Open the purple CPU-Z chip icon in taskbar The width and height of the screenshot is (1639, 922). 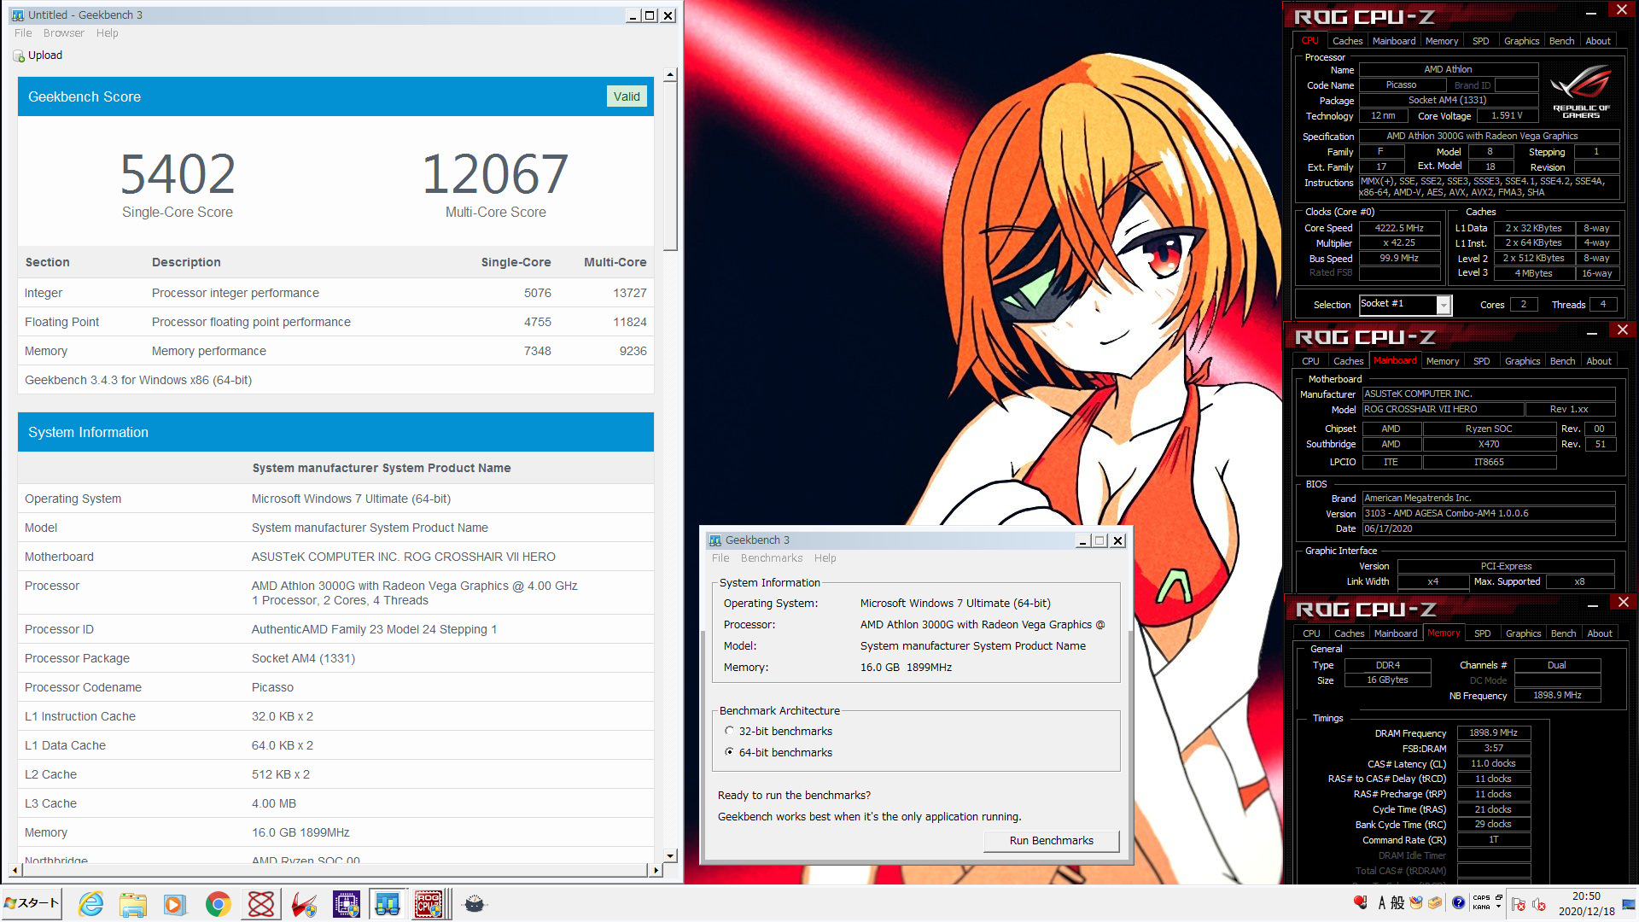tap(346, 904)
